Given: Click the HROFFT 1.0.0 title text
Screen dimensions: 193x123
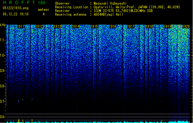Looking at the screenshot, I should 24,2.
